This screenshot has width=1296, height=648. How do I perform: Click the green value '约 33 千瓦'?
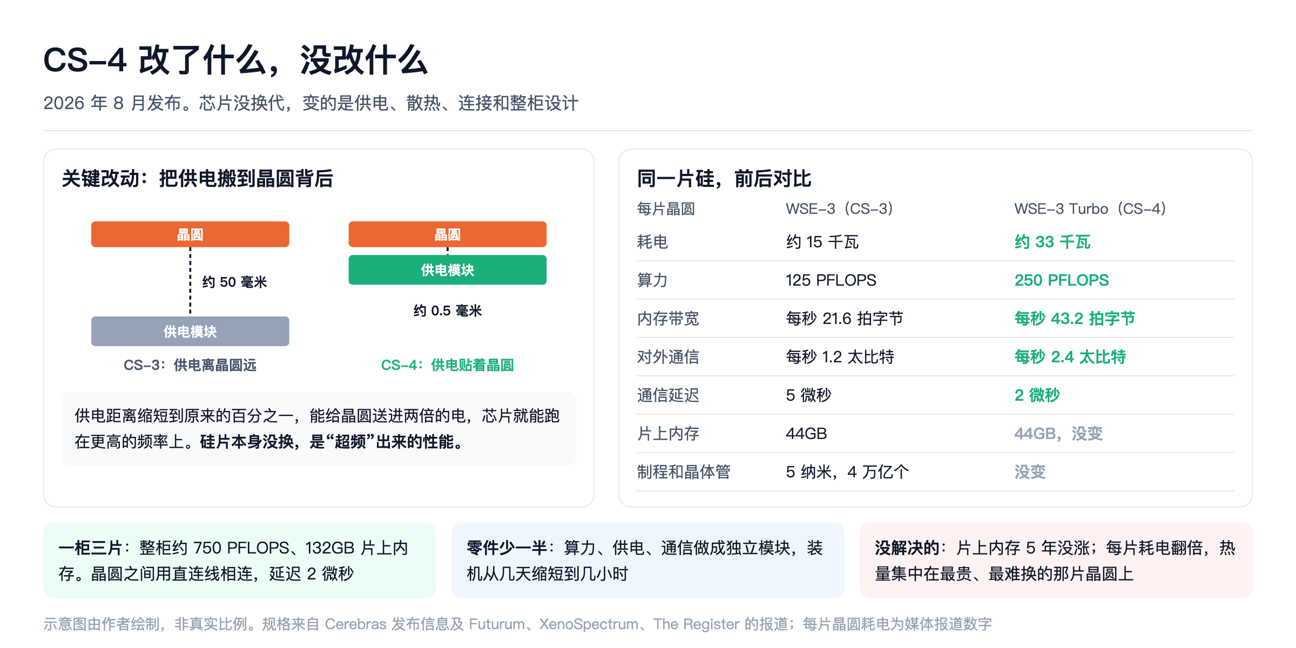[x=1052, y=242]
